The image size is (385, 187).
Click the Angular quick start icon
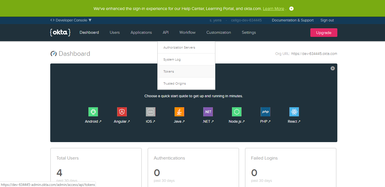point(122,112)
